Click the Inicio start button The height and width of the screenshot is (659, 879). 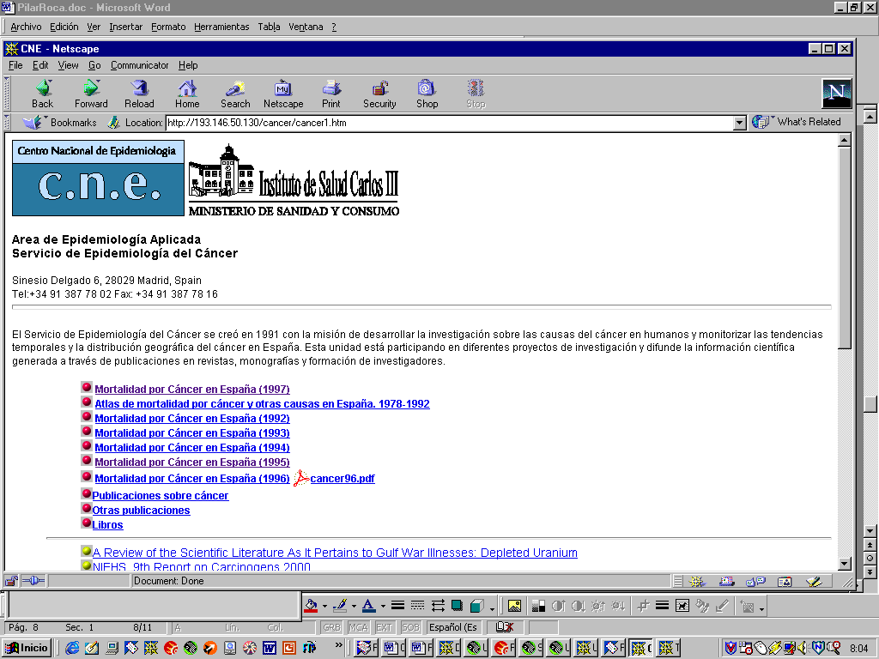tap(27, 648)
